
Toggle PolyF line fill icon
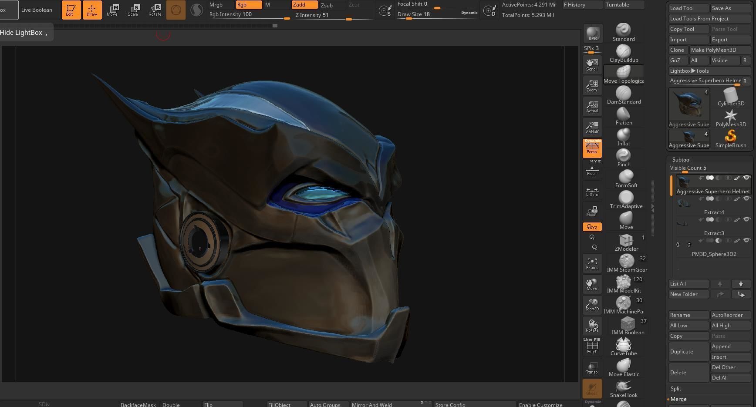[x=592, y=346]
